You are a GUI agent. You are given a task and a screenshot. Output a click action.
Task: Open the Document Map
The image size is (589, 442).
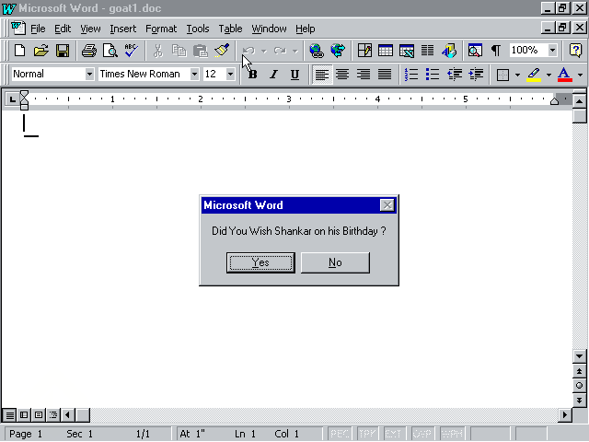pyautogui.click(x=475, y=51)
